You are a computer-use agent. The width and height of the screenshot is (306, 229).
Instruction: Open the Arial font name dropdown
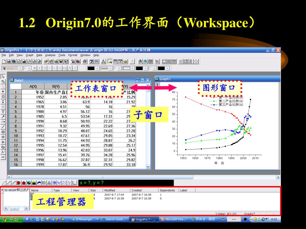[20, 68]
